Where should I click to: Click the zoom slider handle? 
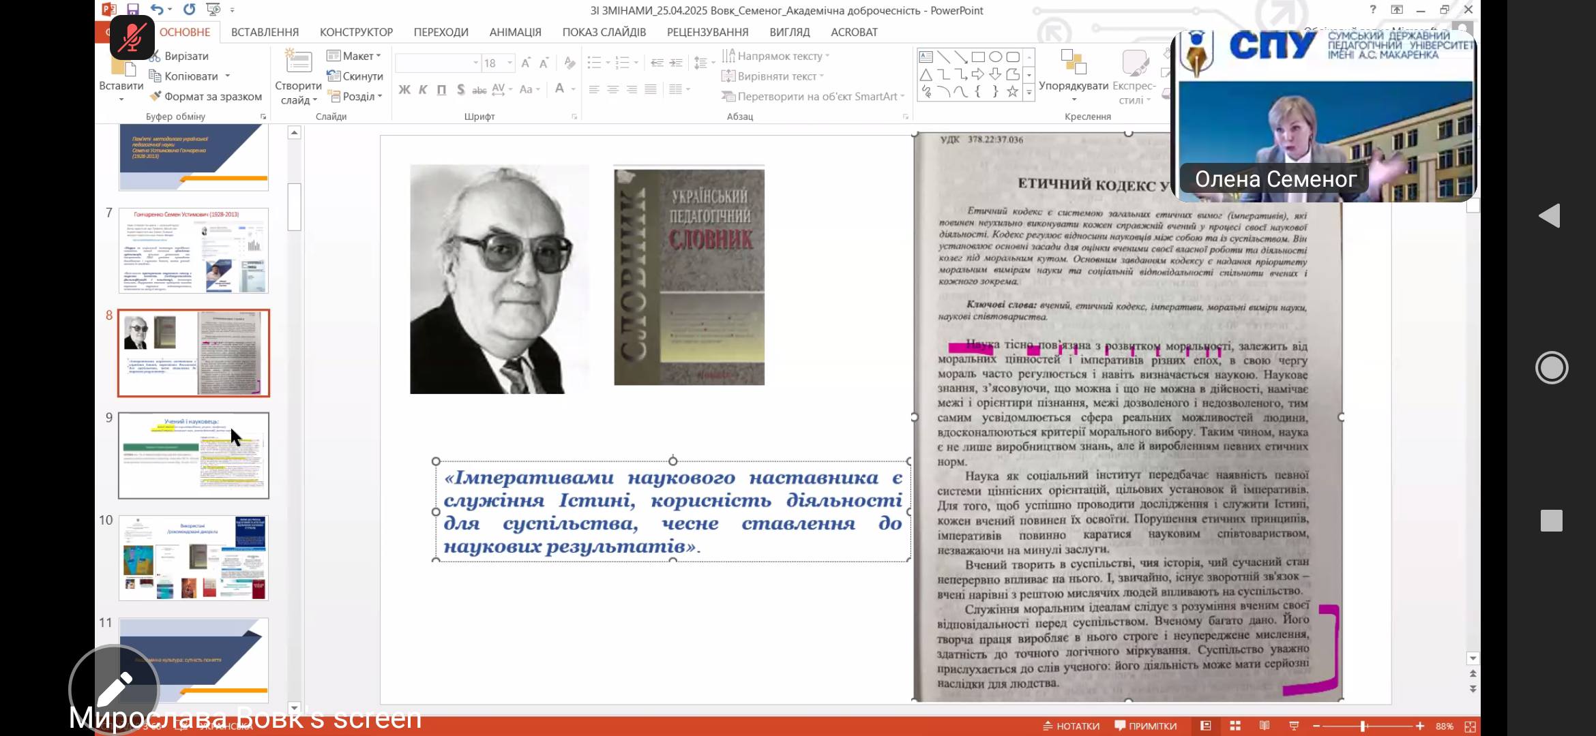click(x=1363, y=726)
